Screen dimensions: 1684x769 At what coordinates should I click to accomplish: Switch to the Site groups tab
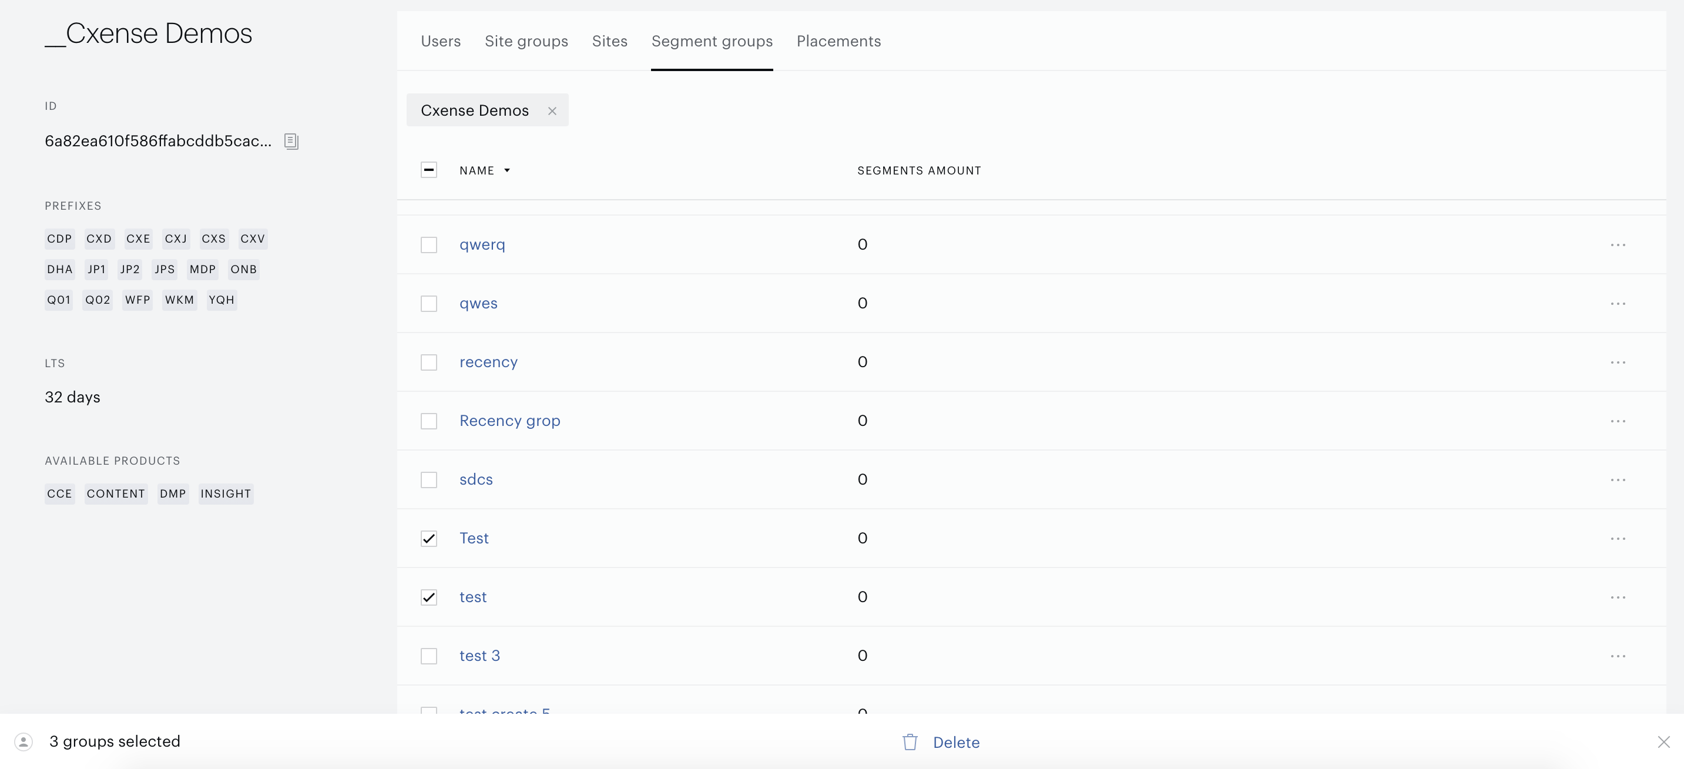pos(526,41)
